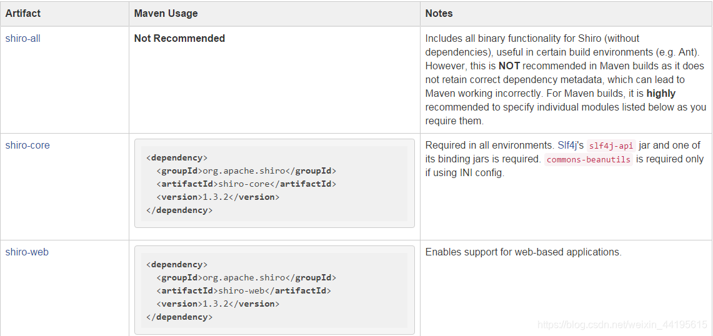The width and height of the screenshot is (713, 336).
Task: Open the shiro-core artifact link
Action: [x=27, y=146]
